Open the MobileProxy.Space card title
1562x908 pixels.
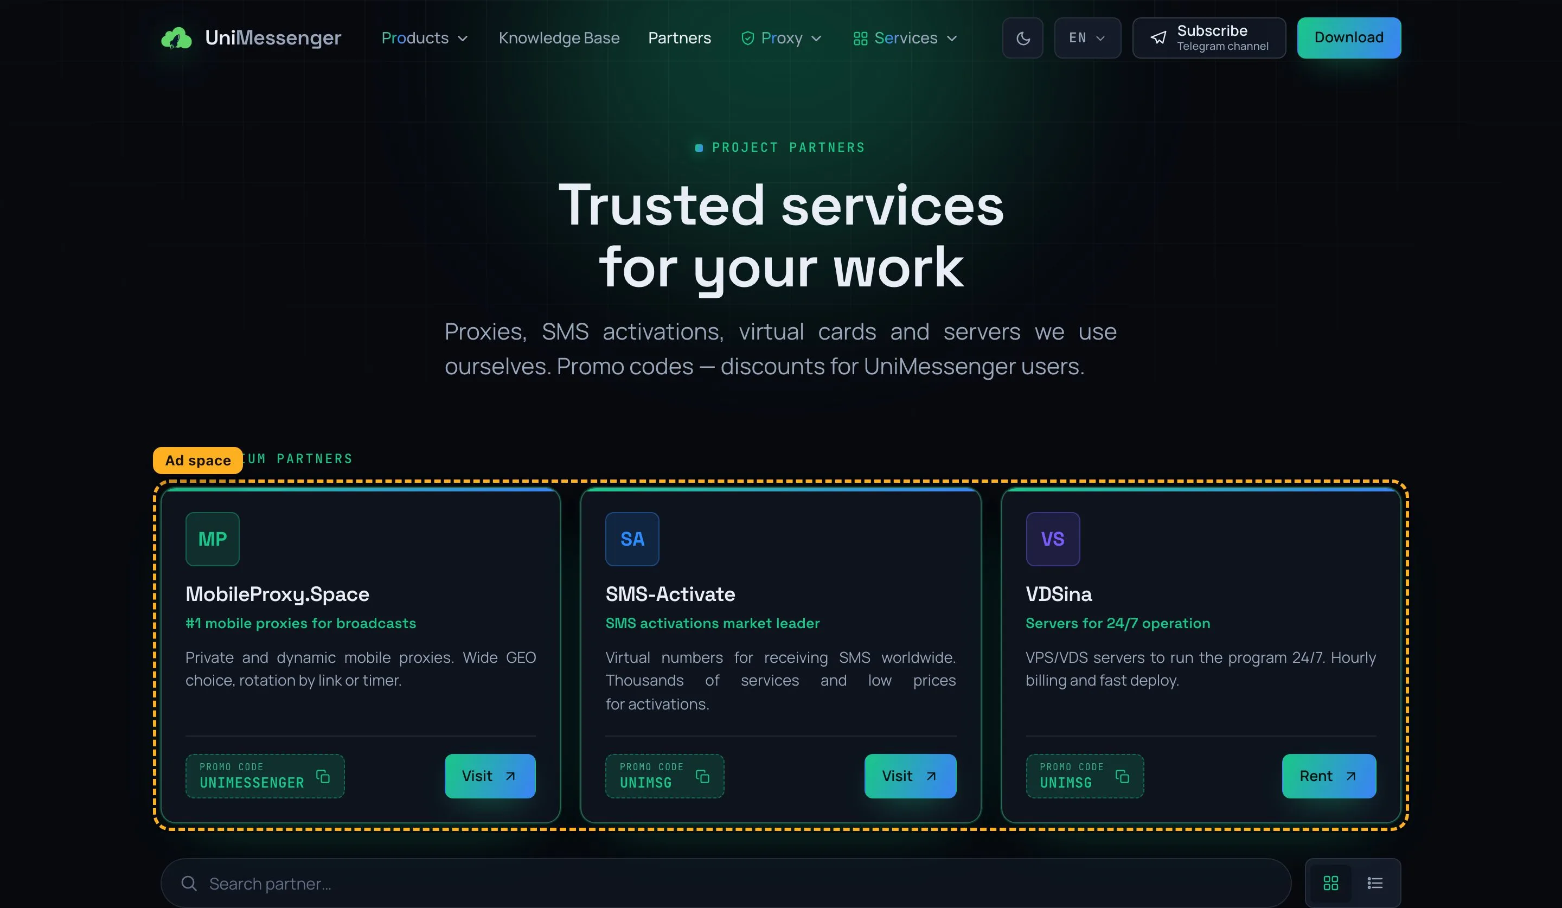(x=277, y=594)
